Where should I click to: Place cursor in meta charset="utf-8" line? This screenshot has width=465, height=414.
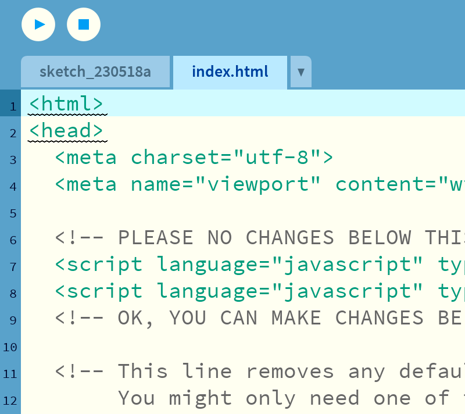coord(194,157)
